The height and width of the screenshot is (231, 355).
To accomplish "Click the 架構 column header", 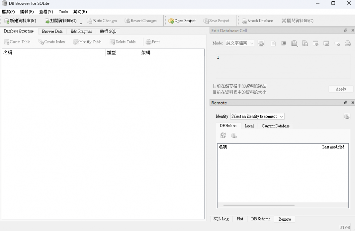I will 172,52.
